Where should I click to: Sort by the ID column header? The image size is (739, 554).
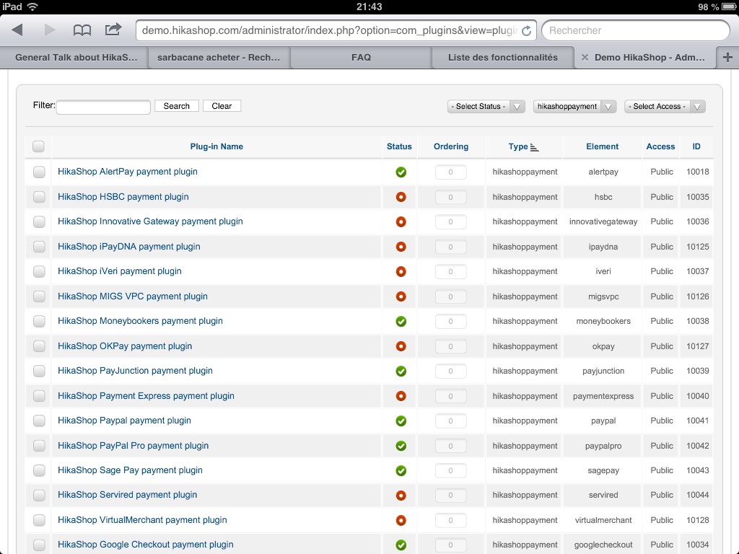pos(696,146)
